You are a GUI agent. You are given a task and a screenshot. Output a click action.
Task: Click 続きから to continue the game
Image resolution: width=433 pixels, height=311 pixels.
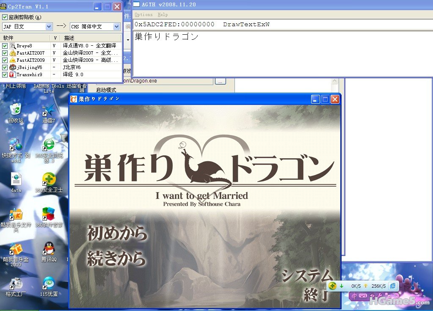[x=116, y=259]
